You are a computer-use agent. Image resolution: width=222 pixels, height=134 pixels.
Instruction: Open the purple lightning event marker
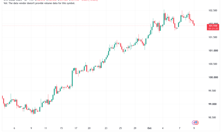pos(194,123)
